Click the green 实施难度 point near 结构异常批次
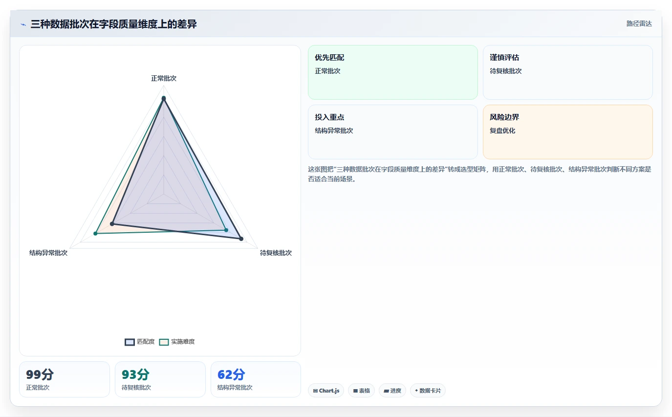 [95, 234]
